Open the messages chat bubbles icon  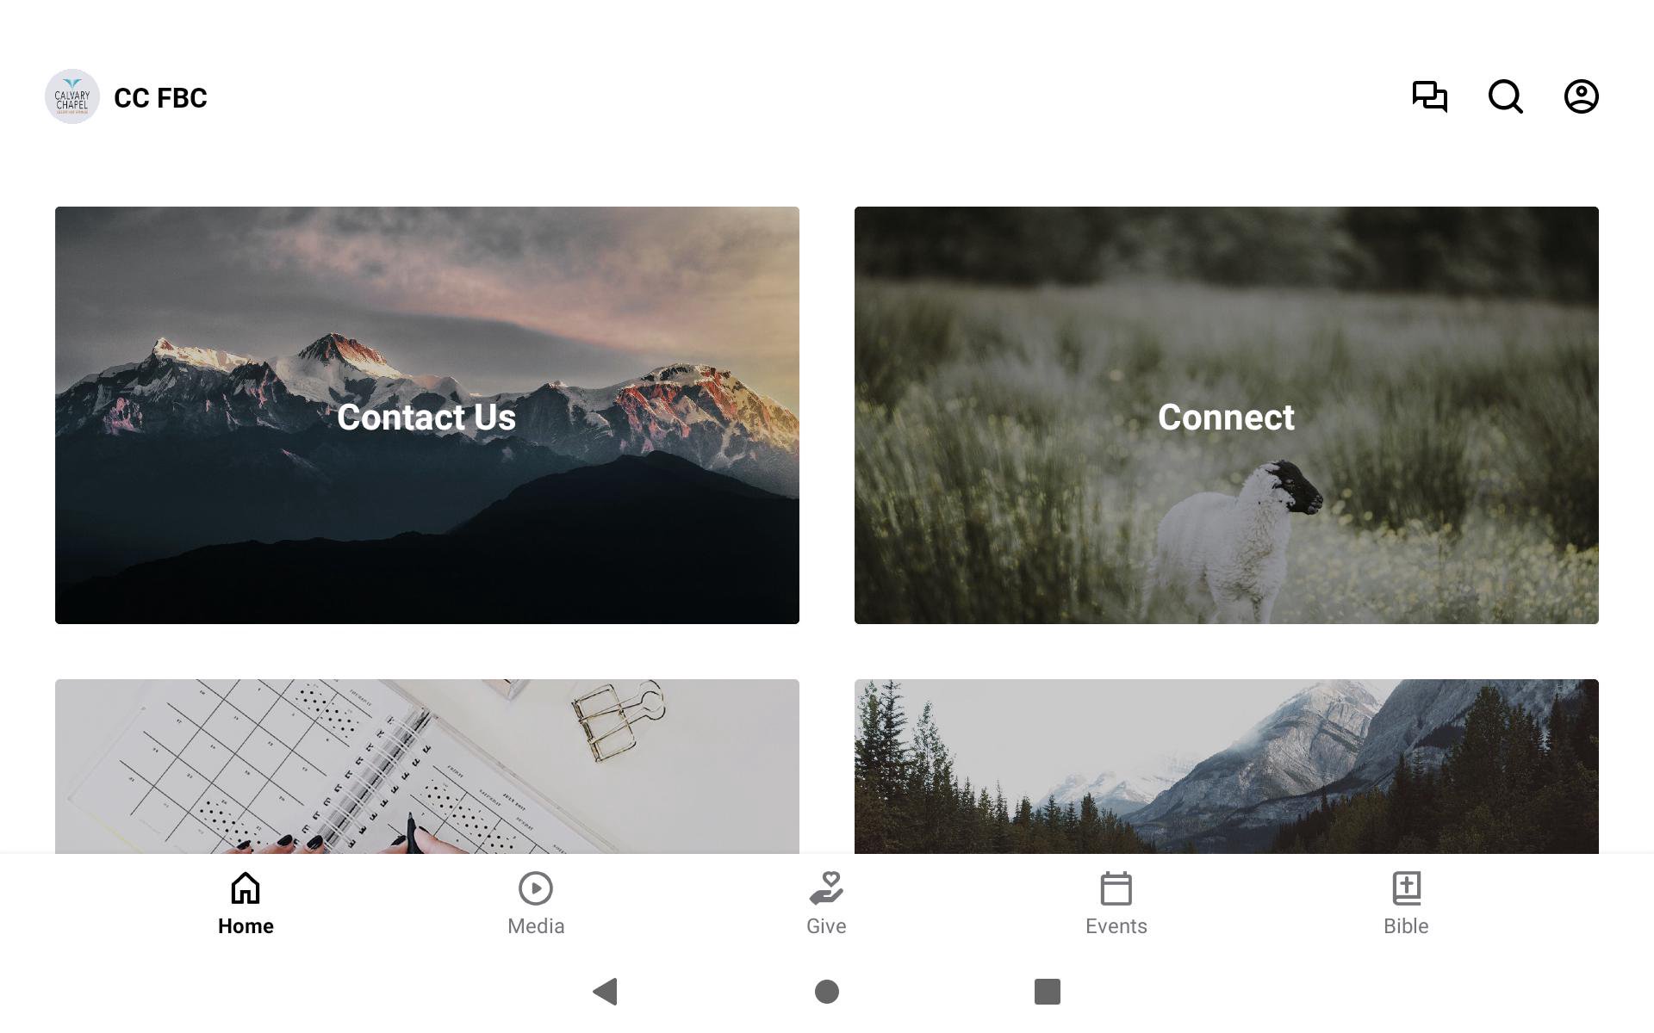click(1429, 96)
